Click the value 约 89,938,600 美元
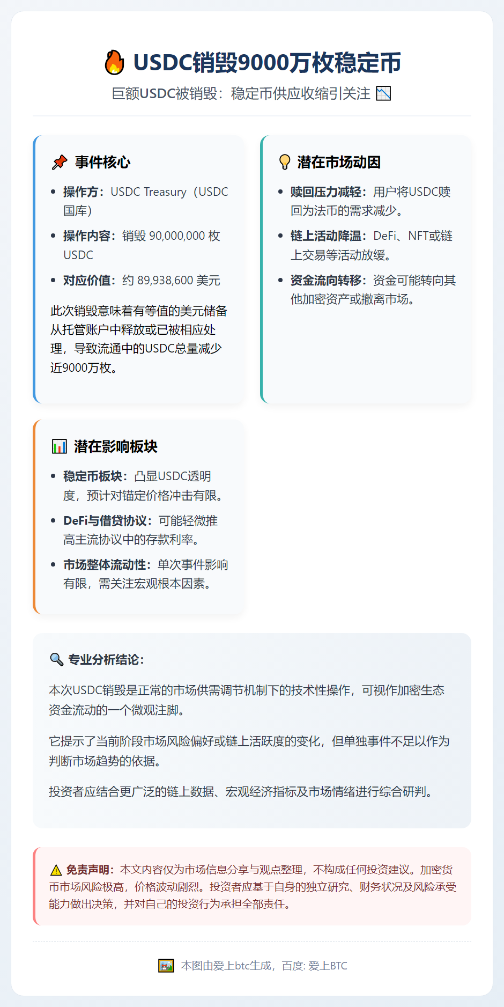The image size is (504, 1007). tap(171, 281)
